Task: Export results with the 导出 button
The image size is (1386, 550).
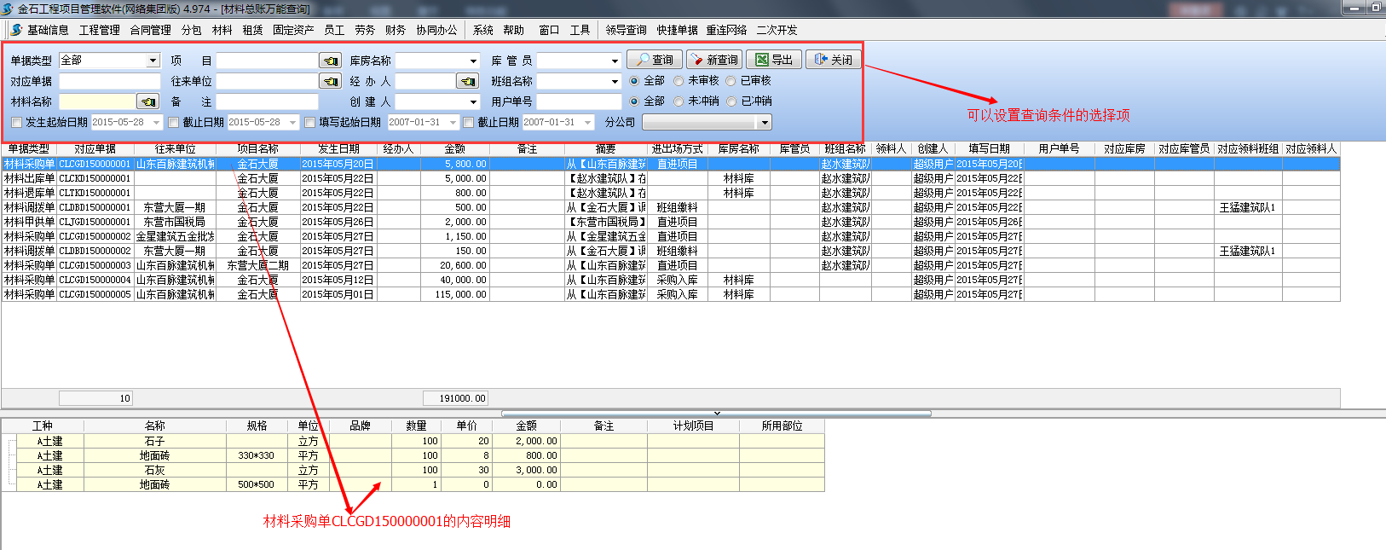Action: click(773, 60)
